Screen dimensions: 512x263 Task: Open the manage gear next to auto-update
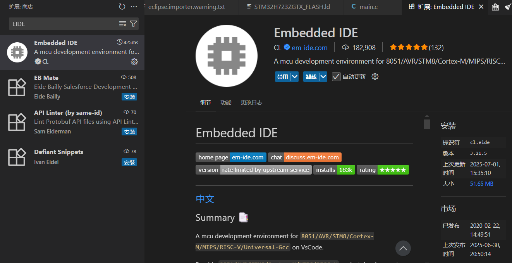375,76
